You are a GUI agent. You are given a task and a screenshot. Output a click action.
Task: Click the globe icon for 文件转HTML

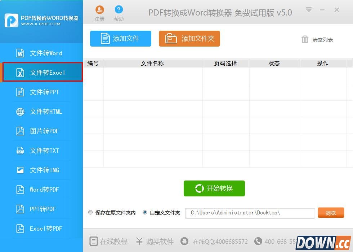pos(19,112)
